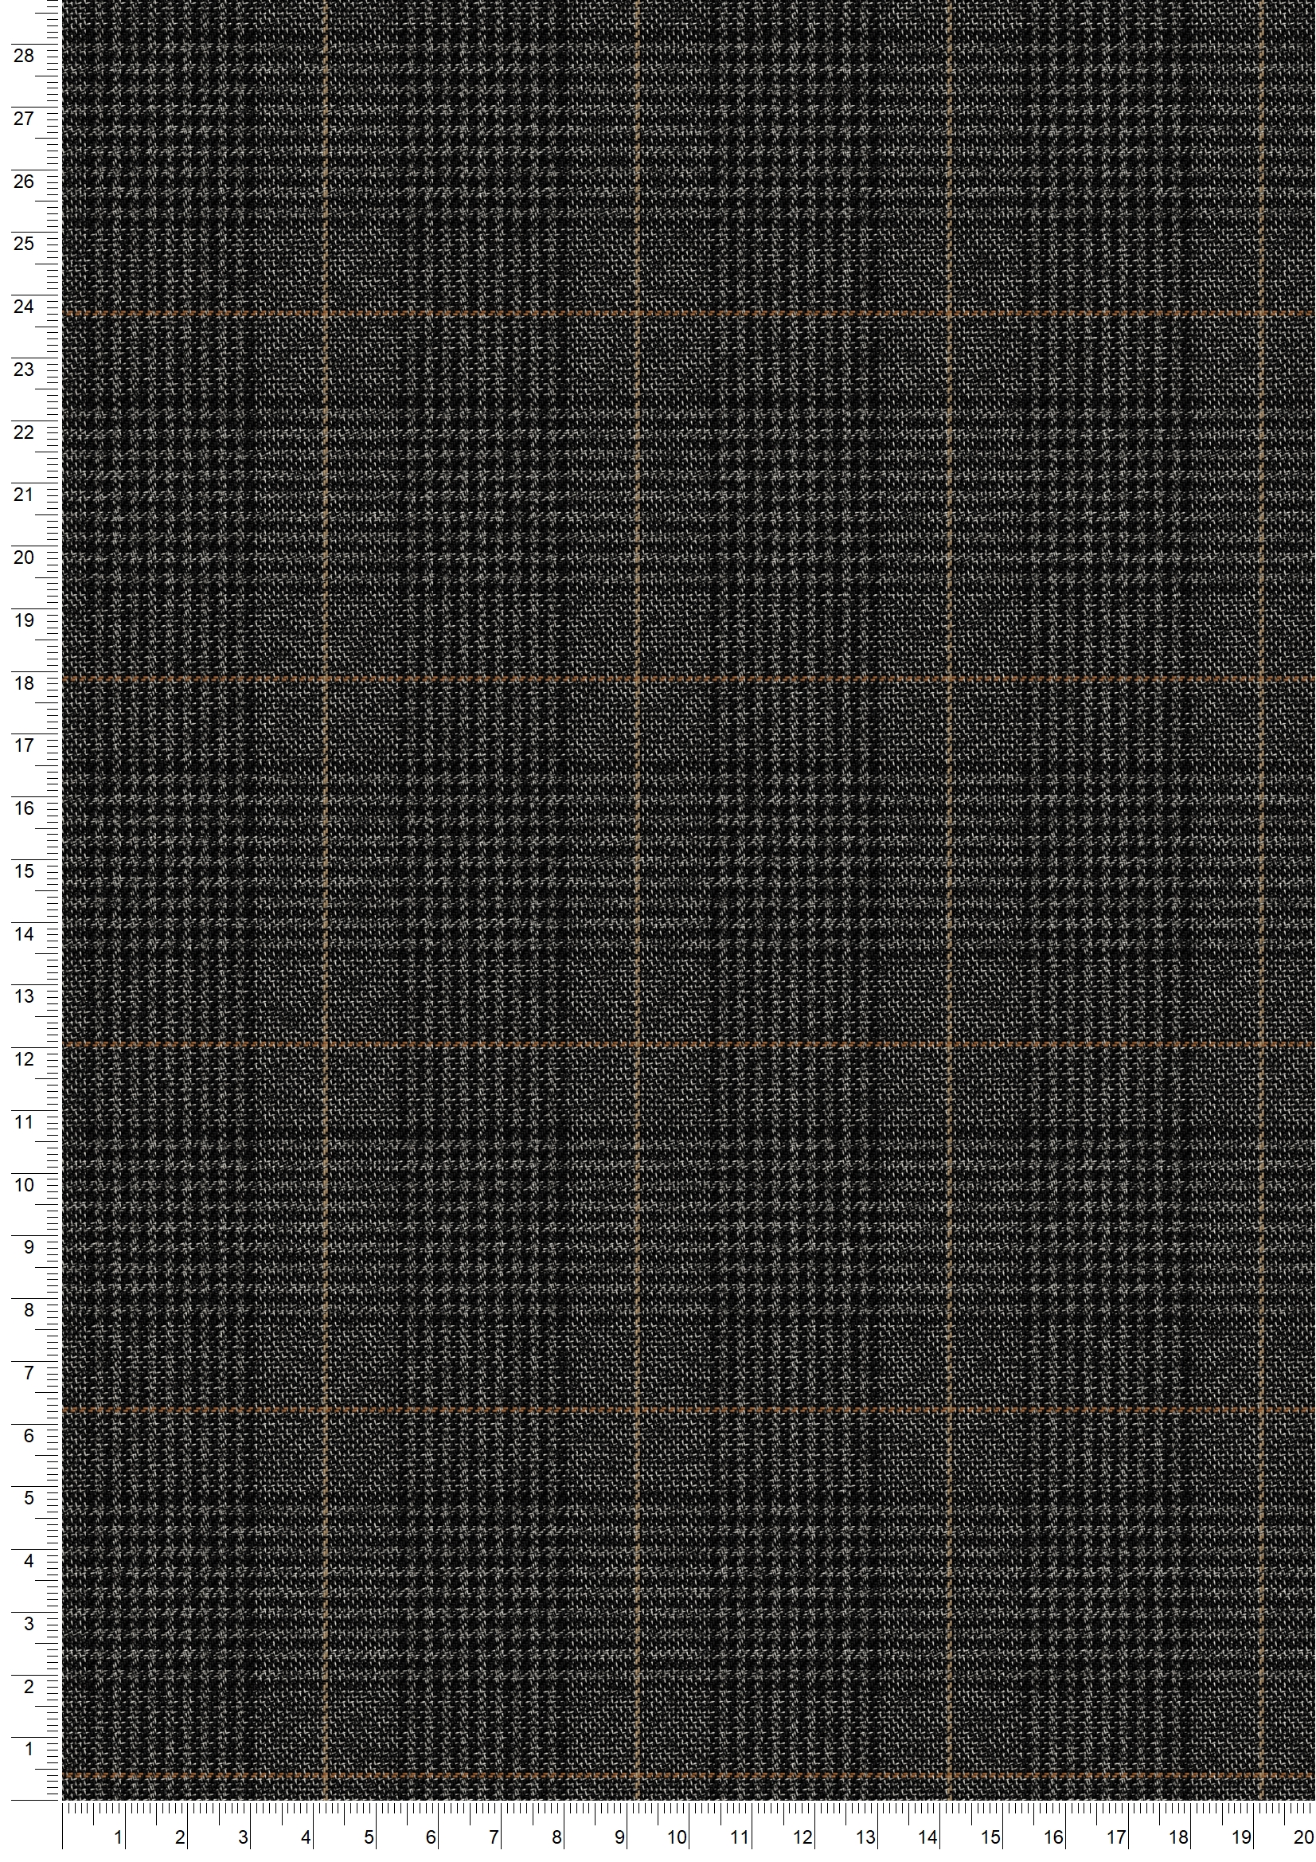Click the number 13 on the horizontal ruler
Viewport: 1316px width, 1862px height.
[x=865, y=1838]
